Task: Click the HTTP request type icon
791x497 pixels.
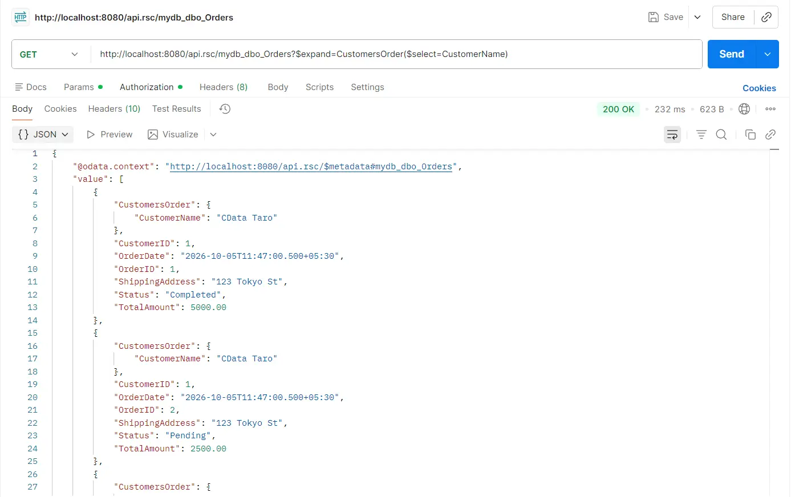Action: point(21,17)
